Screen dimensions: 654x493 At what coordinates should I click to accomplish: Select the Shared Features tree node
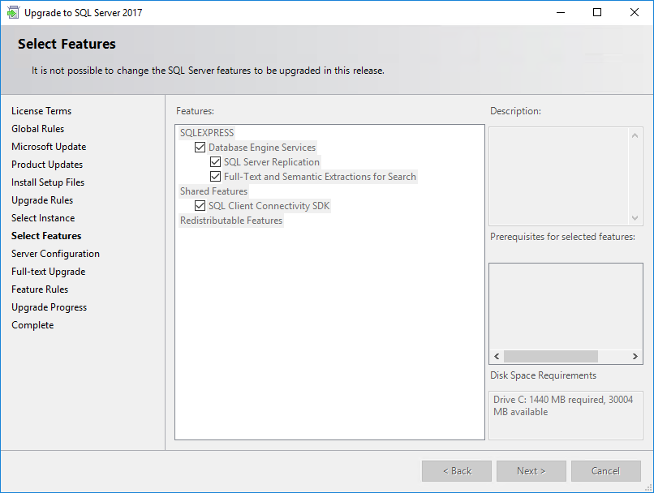[x=213, y=191]
